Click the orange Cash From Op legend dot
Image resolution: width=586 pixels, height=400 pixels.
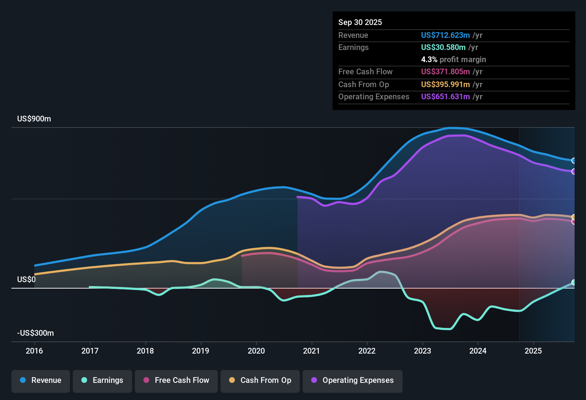pos(232,380)
